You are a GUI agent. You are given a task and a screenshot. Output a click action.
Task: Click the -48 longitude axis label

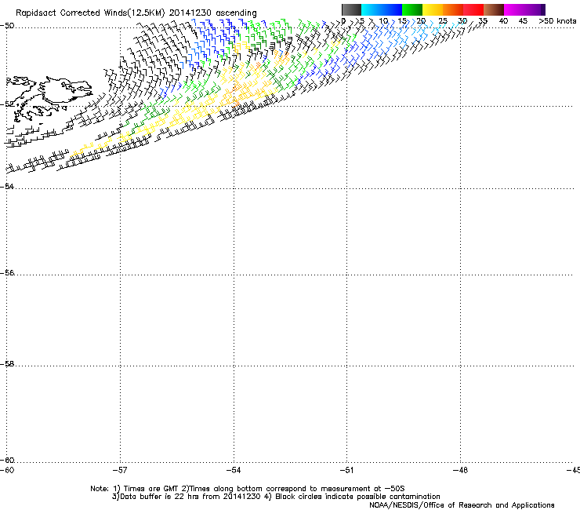461,470
